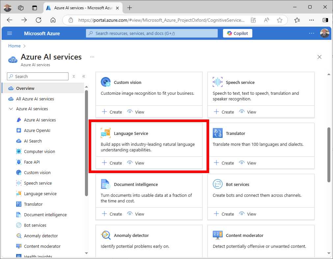This screenshot has height=259, width=333.
Task: Click the Anomaly detector card icon
Action: click(x=105, y=235)
